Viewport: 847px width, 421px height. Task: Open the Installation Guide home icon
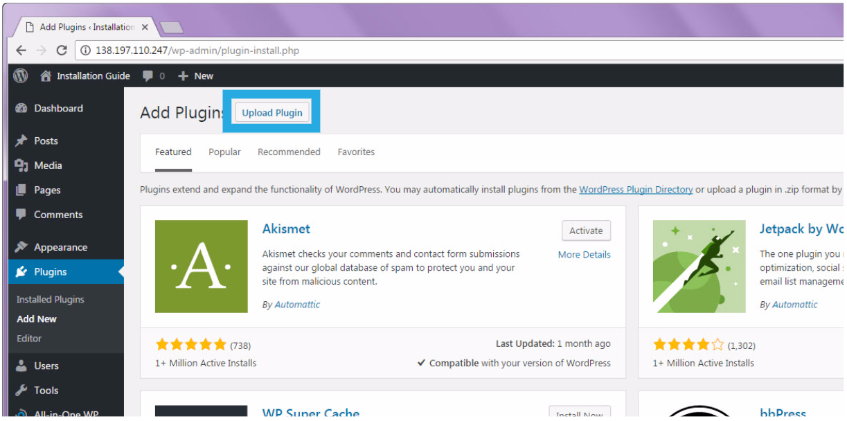point(46,76)
